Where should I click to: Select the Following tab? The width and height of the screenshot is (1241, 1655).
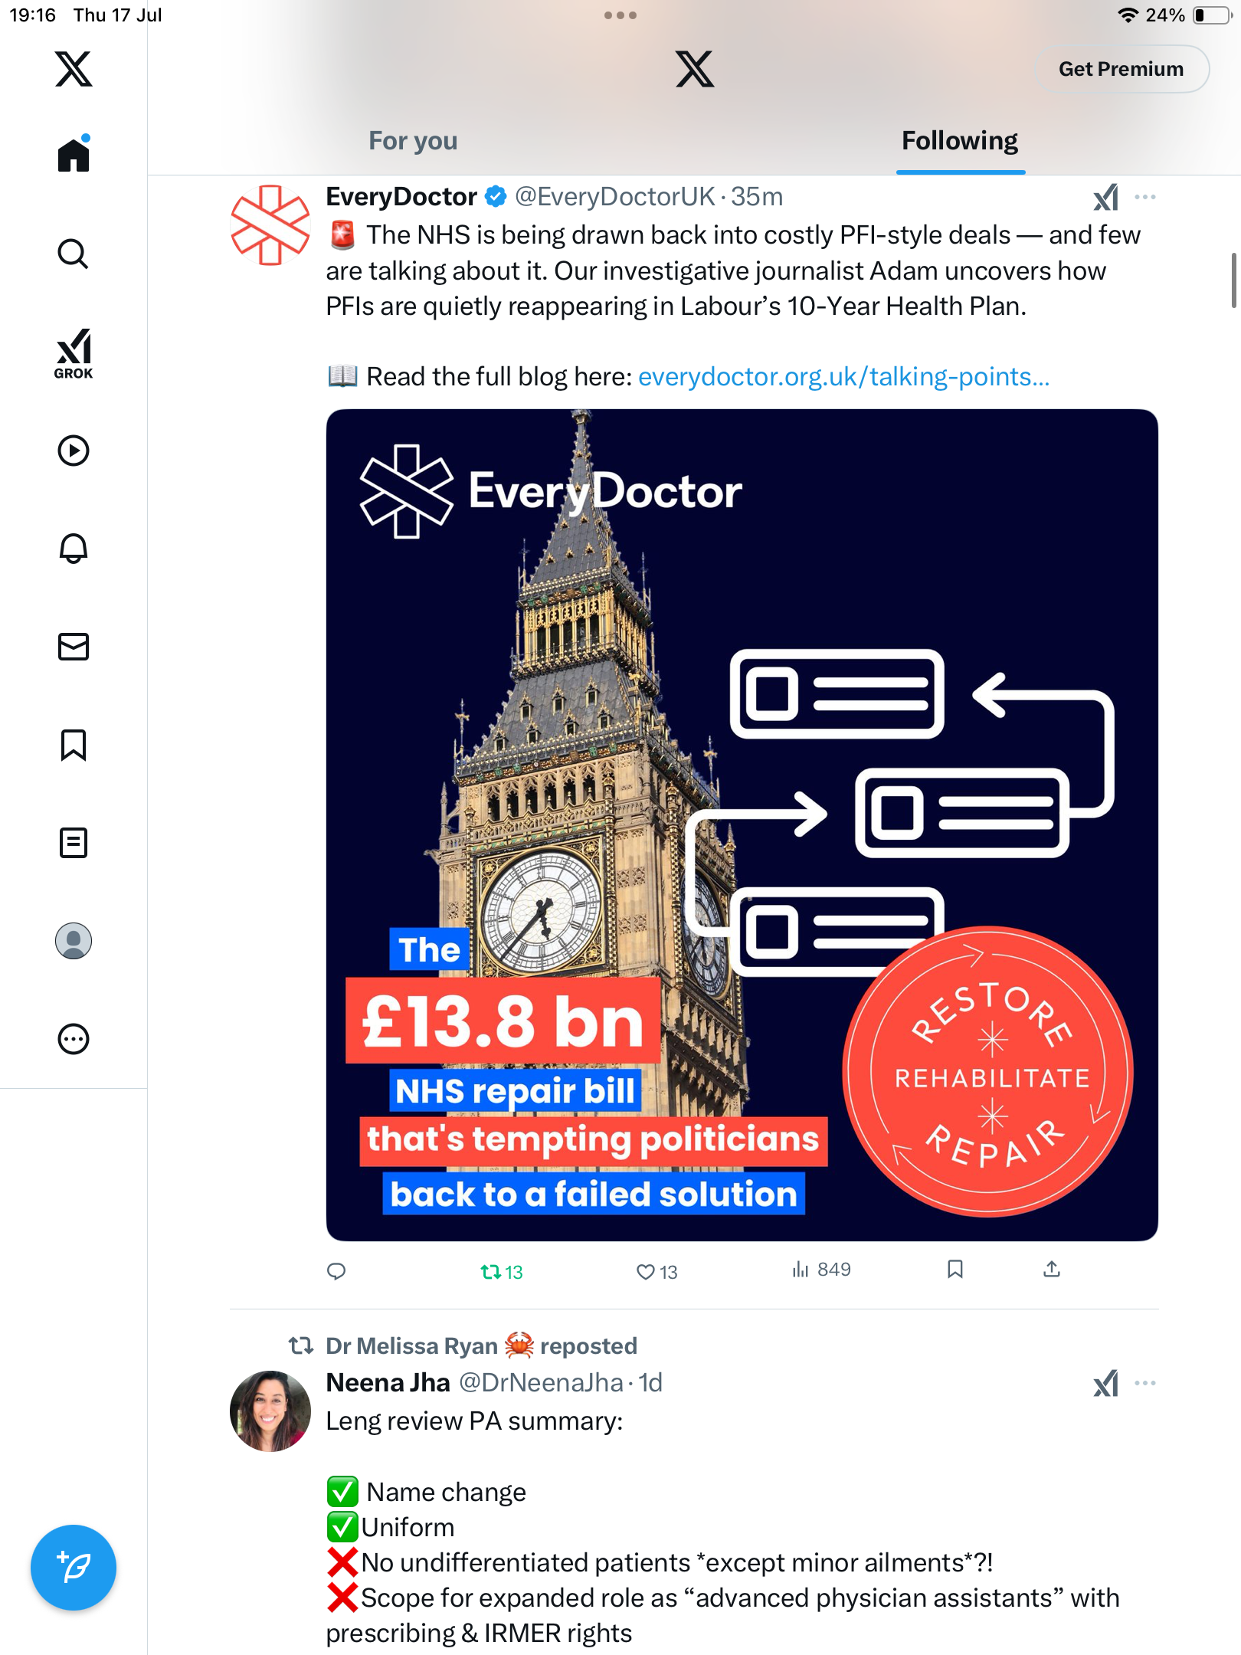pyautogui.click(x=960, y=141)
